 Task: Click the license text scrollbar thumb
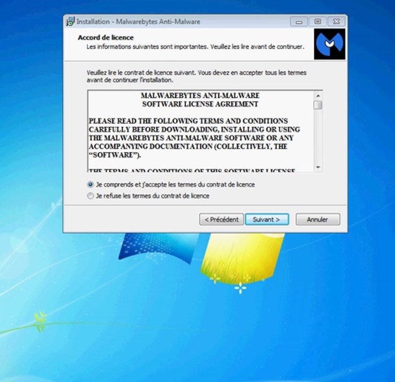point(318,105)
